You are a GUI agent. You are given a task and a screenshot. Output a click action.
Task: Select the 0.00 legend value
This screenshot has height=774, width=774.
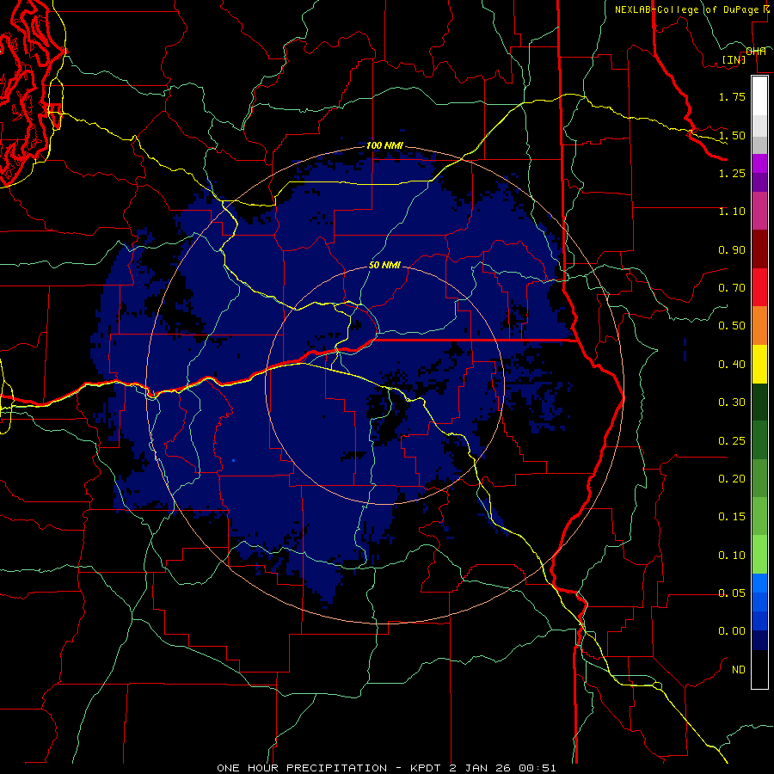click(732, 631)
